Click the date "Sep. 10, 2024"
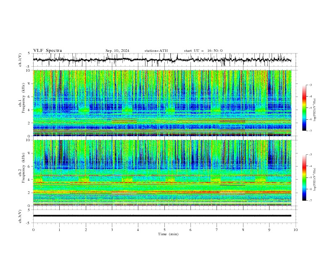 pos(117,51)
